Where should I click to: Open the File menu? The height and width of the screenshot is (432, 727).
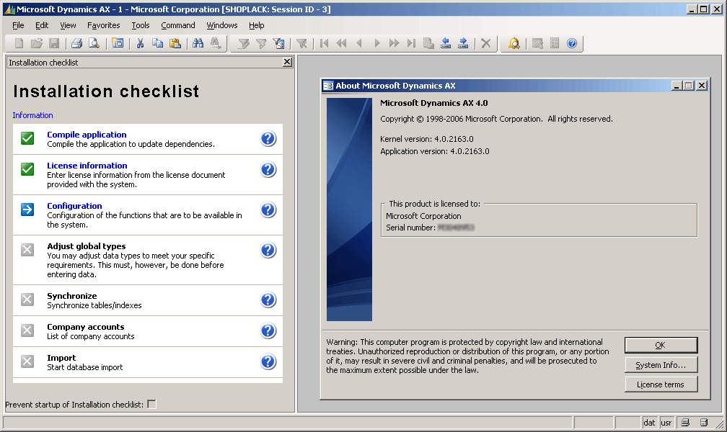18,25
